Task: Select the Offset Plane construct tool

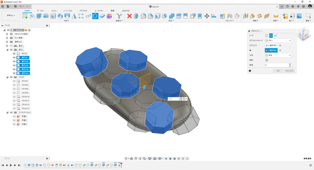Action: pos(245,16)
